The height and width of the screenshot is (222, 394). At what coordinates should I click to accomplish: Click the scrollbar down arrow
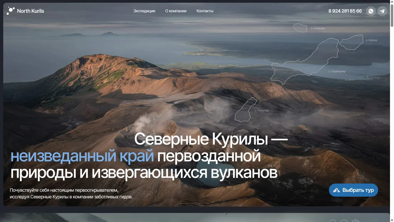click(x=392, y=219)
